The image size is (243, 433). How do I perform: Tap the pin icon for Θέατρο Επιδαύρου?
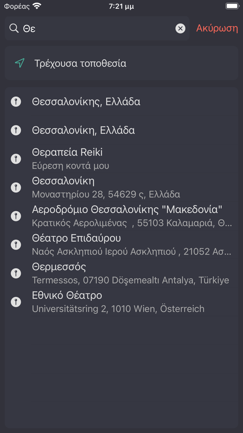click(x=16, y=244)
